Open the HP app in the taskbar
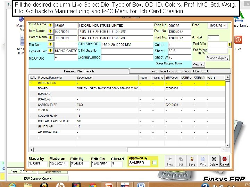 (x=60, y=185)
